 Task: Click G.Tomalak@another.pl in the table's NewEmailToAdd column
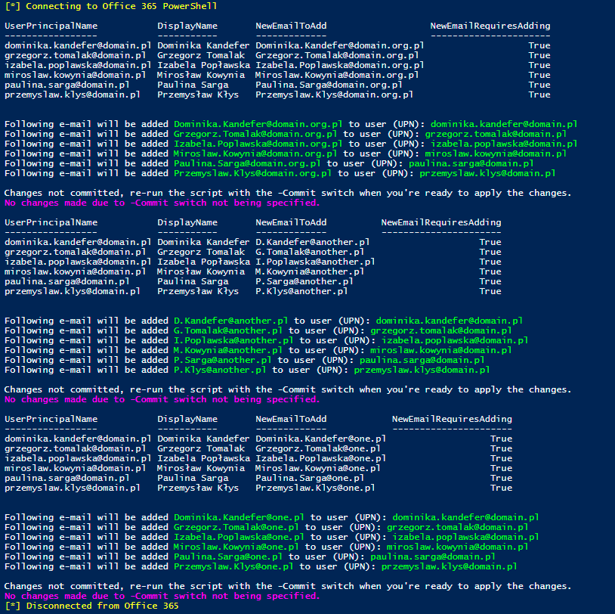click(310, 252)
